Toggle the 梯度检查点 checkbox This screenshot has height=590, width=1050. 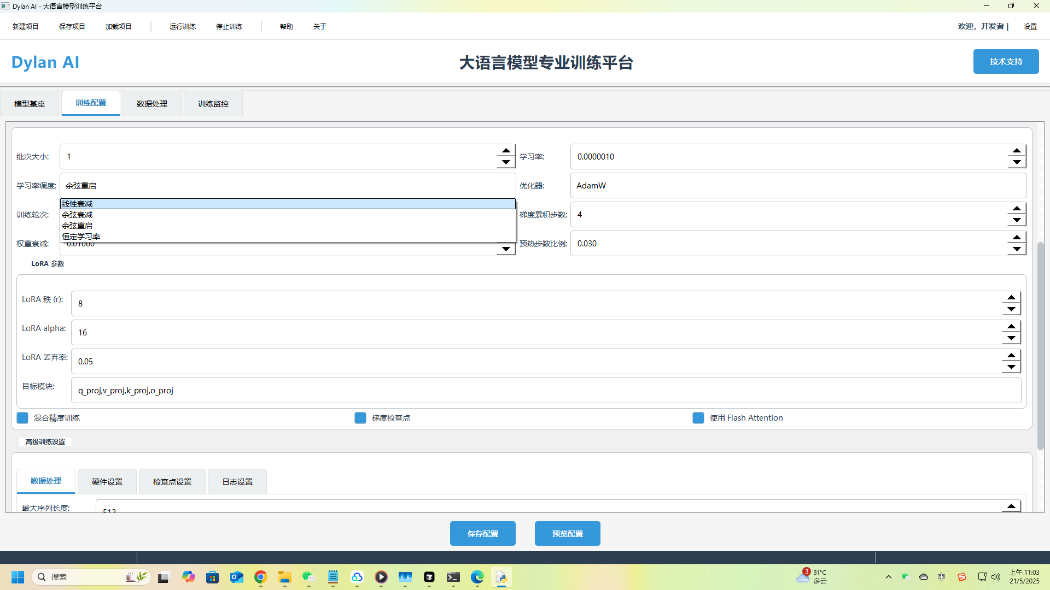[360, 418]
